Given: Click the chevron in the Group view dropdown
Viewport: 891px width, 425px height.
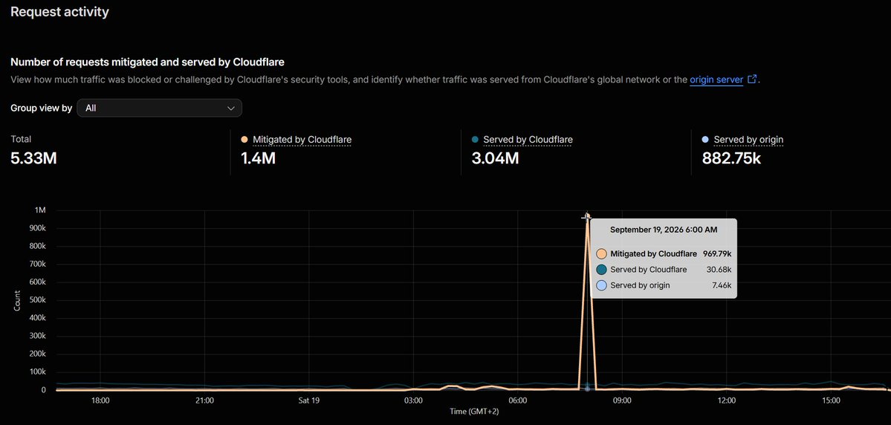Looking at the screenshot, I should point(230,108).
